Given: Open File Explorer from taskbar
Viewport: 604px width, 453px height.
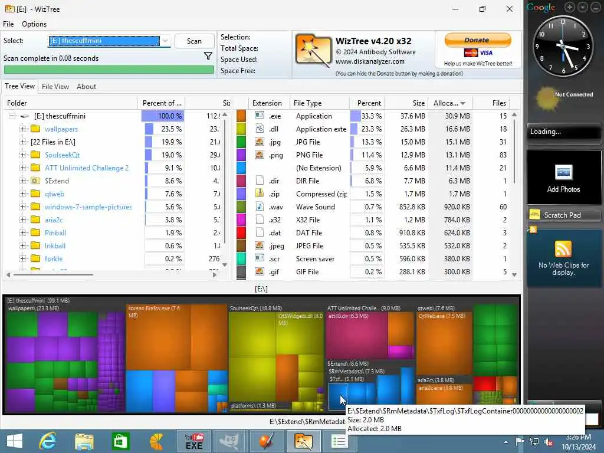Looking at the screenshot, I should 84,441.
